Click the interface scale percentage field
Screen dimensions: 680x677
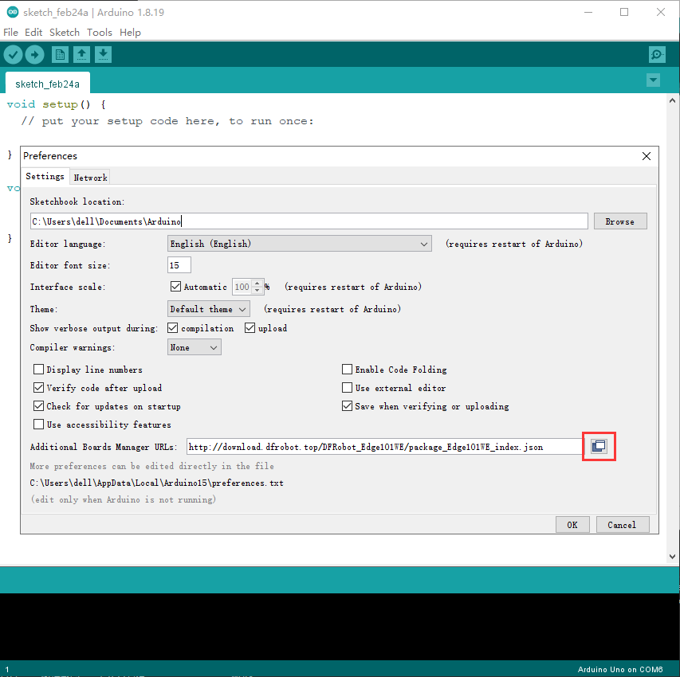(x=242, y=287)
